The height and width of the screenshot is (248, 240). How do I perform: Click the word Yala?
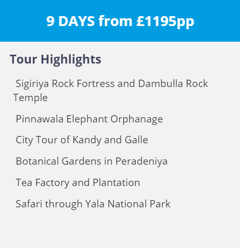click(95, 204)
